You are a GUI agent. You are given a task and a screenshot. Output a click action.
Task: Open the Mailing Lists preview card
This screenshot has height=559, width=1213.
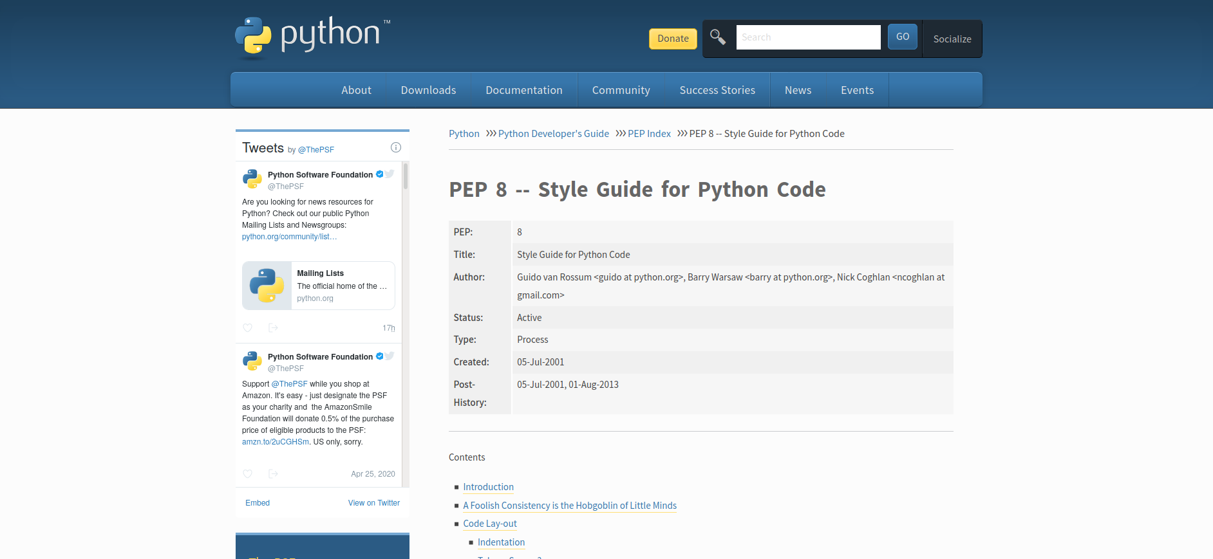click(x=319, y=286)
